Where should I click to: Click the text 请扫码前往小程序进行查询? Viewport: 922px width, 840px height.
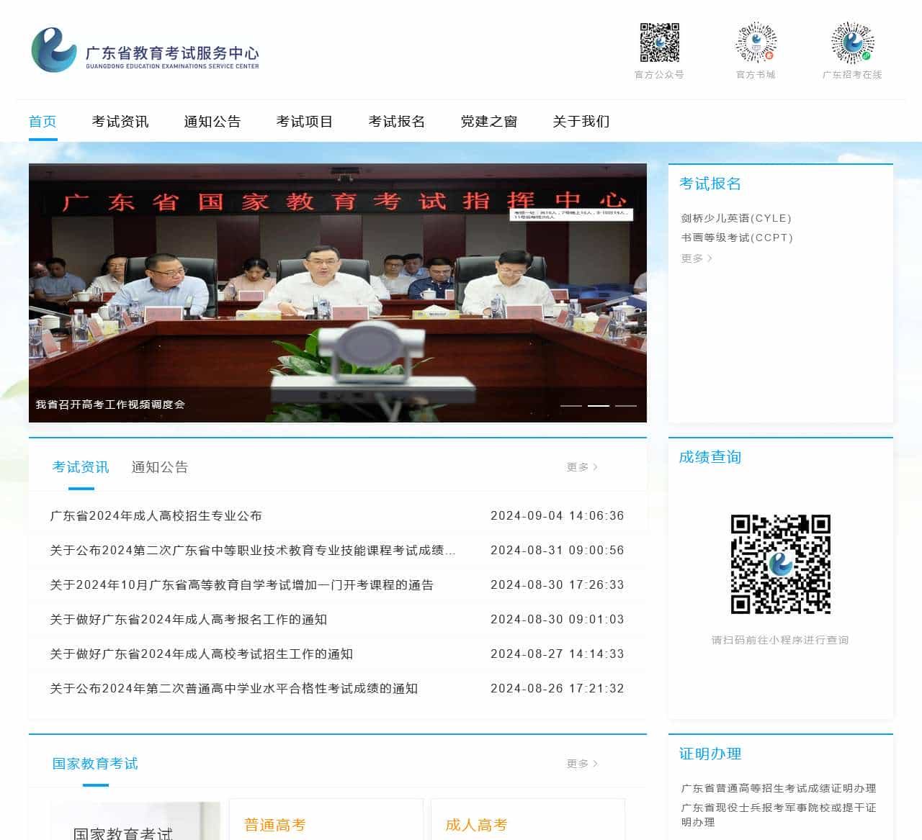point(780,640)
